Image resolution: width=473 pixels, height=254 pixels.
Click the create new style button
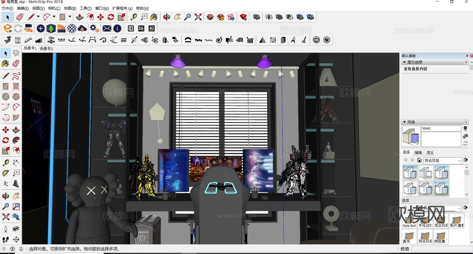click(465, 136)
